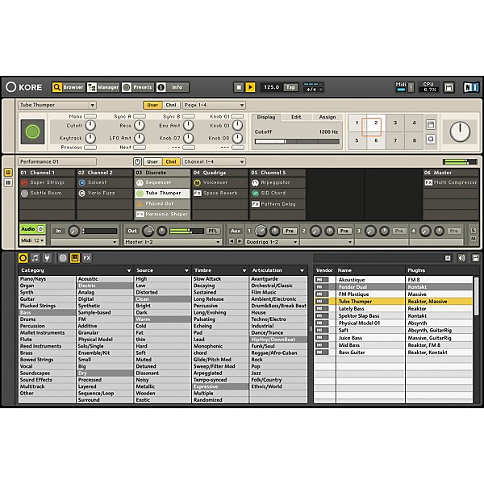
Task: Select the music note browser filter icon
Action: 35,258
